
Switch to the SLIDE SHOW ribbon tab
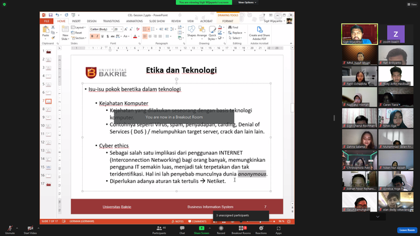pos(157,21)
